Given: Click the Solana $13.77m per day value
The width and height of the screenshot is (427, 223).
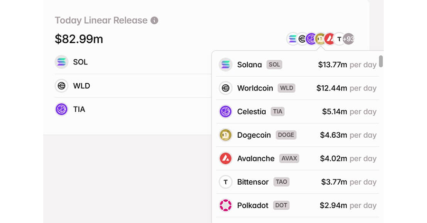Looking at the screenshot, I should [x=347, y=65].
